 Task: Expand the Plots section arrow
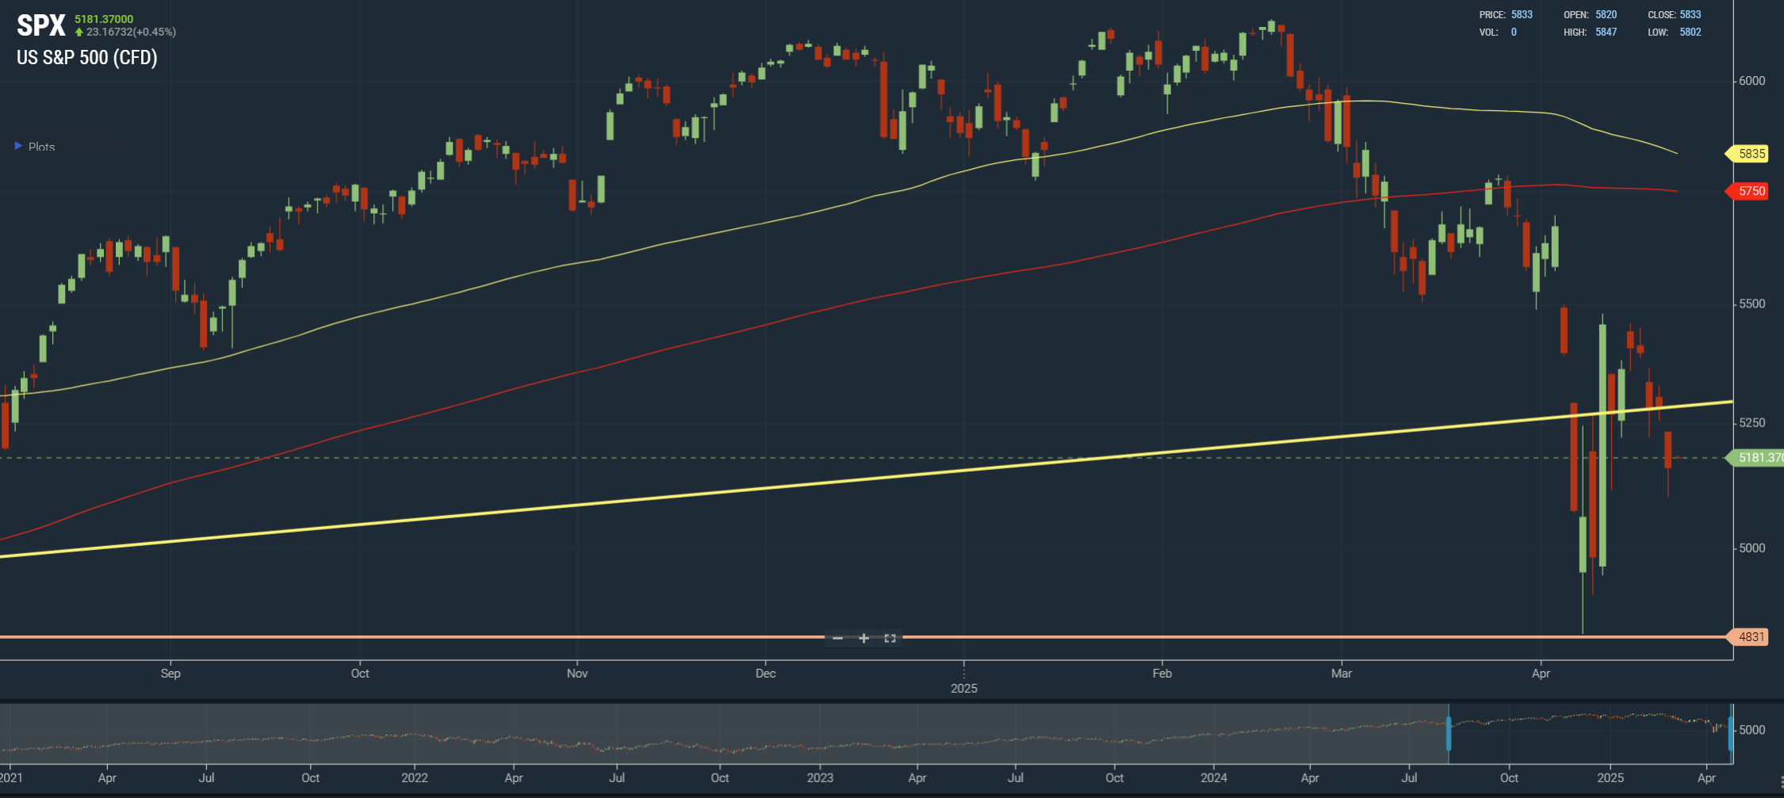pos(18,146)
